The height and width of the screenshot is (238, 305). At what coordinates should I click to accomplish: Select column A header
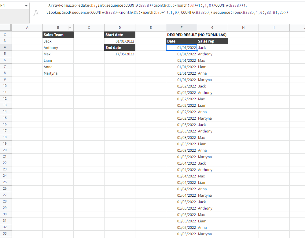tap(27, 28)
